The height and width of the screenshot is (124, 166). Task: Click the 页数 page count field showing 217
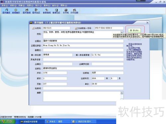pos(55,84)
